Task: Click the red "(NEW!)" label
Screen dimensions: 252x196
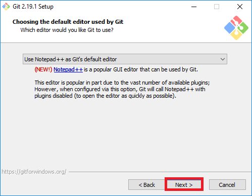Action: point(43,69)
